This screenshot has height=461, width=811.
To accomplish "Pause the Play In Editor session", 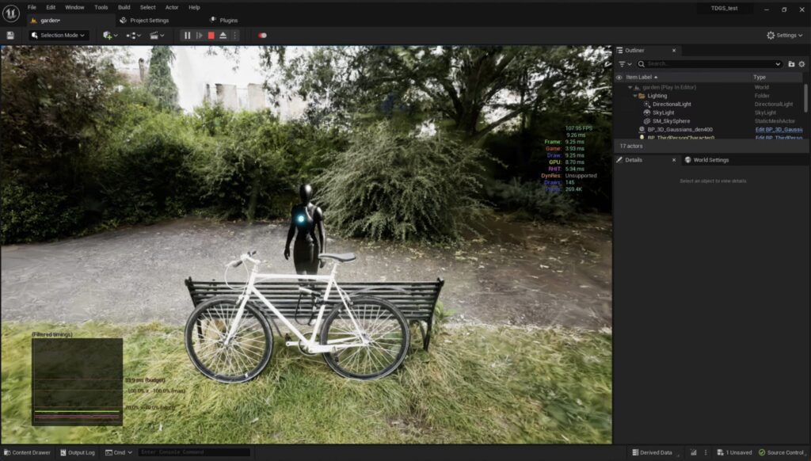I will point(186,35).
